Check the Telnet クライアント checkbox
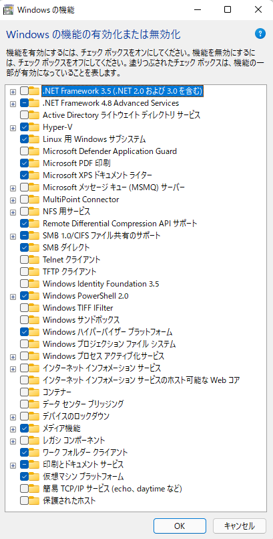Image resolution: width=273 pixels, height=539 pixels. click(x=24, y=260)
